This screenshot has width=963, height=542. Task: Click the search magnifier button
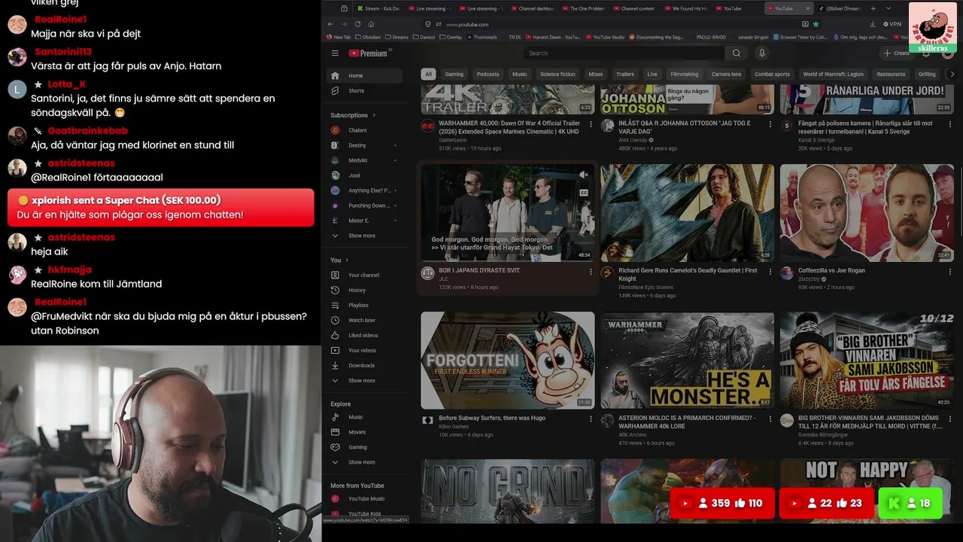[737, 53]
